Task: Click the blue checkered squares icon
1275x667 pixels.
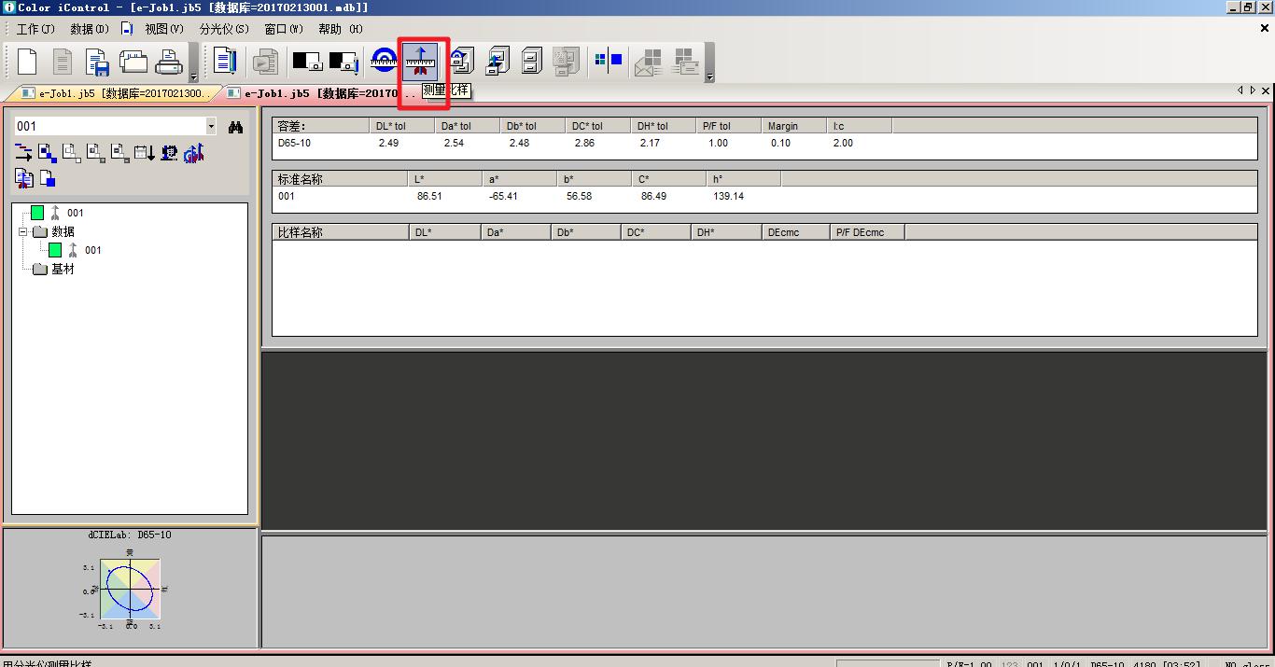Action: [x=48, y=153]
